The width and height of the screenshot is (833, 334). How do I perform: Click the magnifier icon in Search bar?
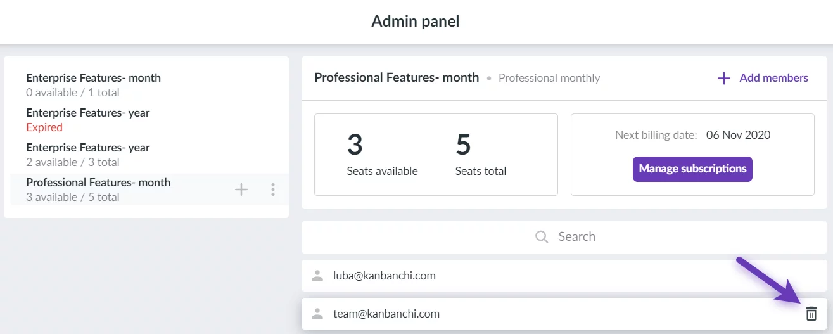542,237
